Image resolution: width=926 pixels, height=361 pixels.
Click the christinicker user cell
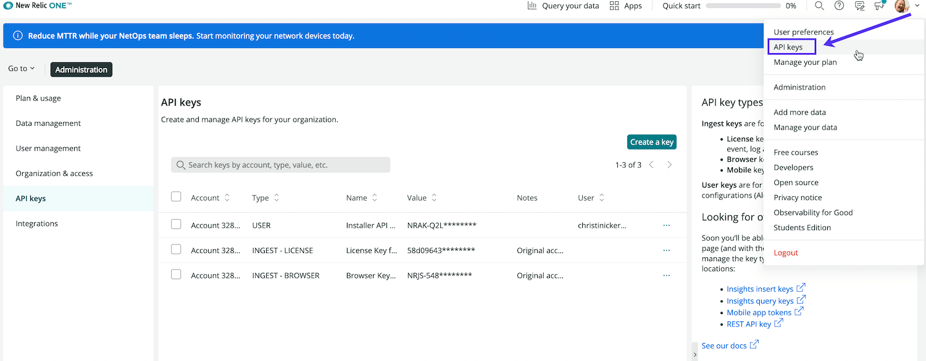tap(602, 225)
